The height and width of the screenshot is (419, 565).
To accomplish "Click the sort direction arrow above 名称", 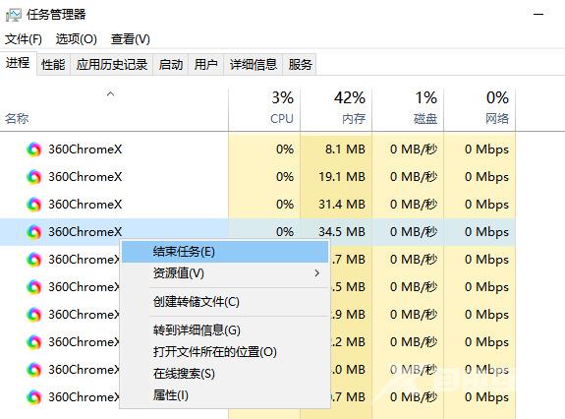I will pos(111,94).
